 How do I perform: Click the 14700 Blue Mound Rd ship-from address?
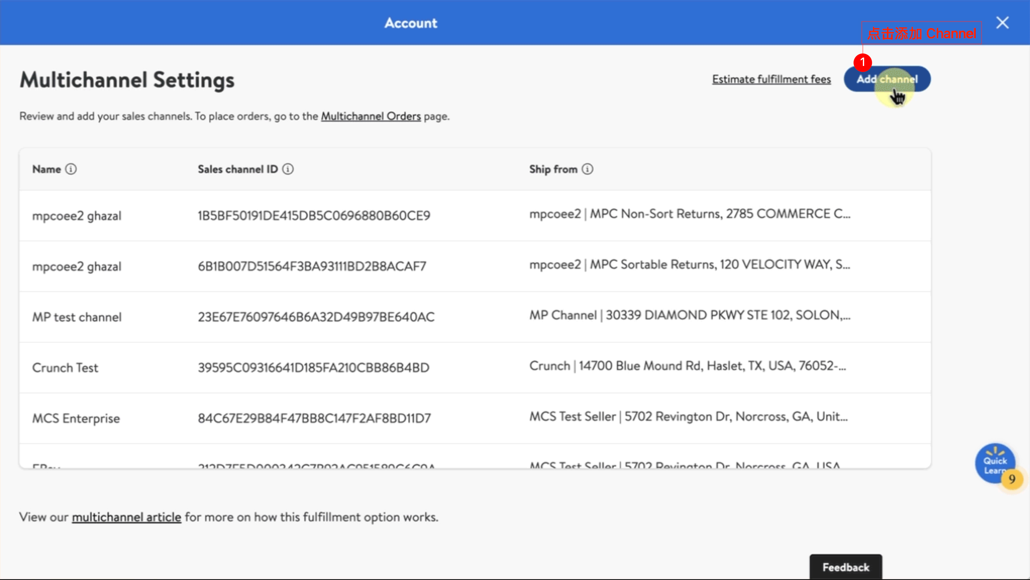(688, 366)
